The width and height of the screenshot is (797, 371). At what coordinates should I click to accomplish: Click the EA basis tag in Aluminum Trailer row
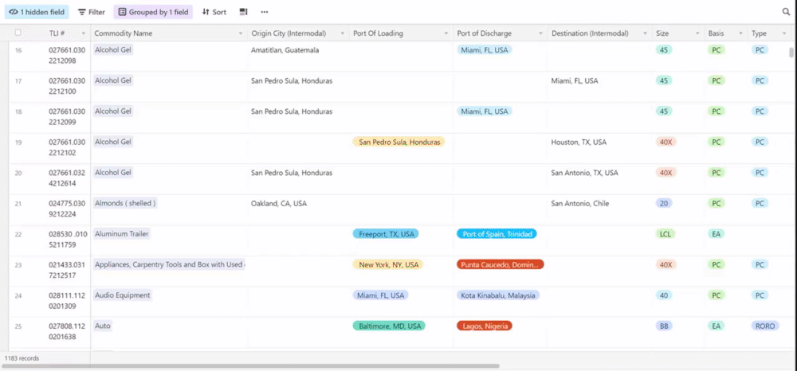(717, 234)
